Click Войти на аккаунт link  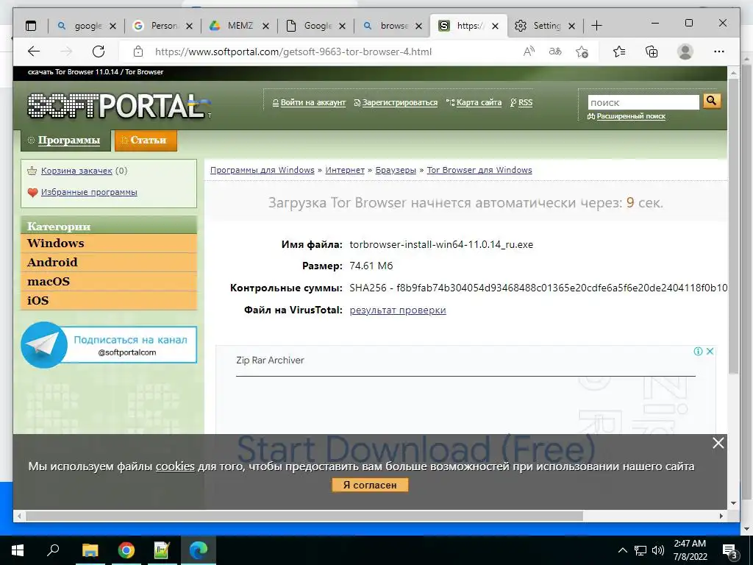tap(313, 102)
